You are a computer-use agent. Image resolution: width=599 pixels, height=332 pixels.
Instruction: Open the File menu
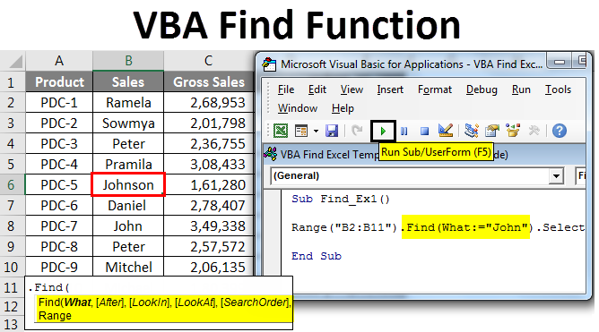[x=286, y=89]
